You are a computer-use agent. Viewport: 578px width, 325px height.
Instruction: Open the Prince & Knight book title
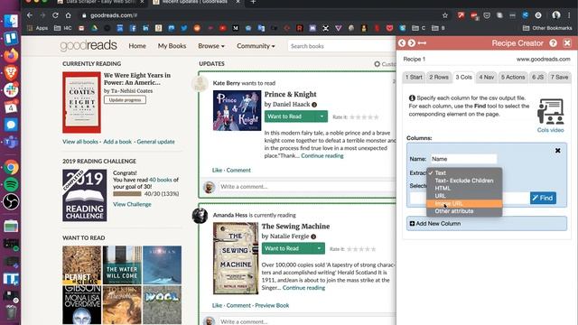pos(291,94)
